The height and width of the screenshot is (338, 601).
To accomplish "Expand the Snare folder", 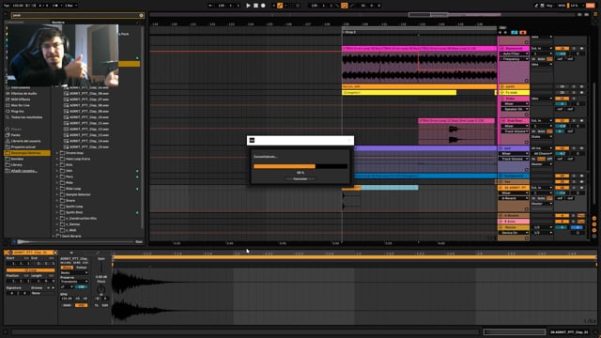I will pos(57,200).
